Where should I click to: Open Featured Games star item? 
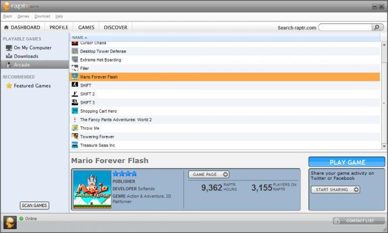(x=28, y=85)
